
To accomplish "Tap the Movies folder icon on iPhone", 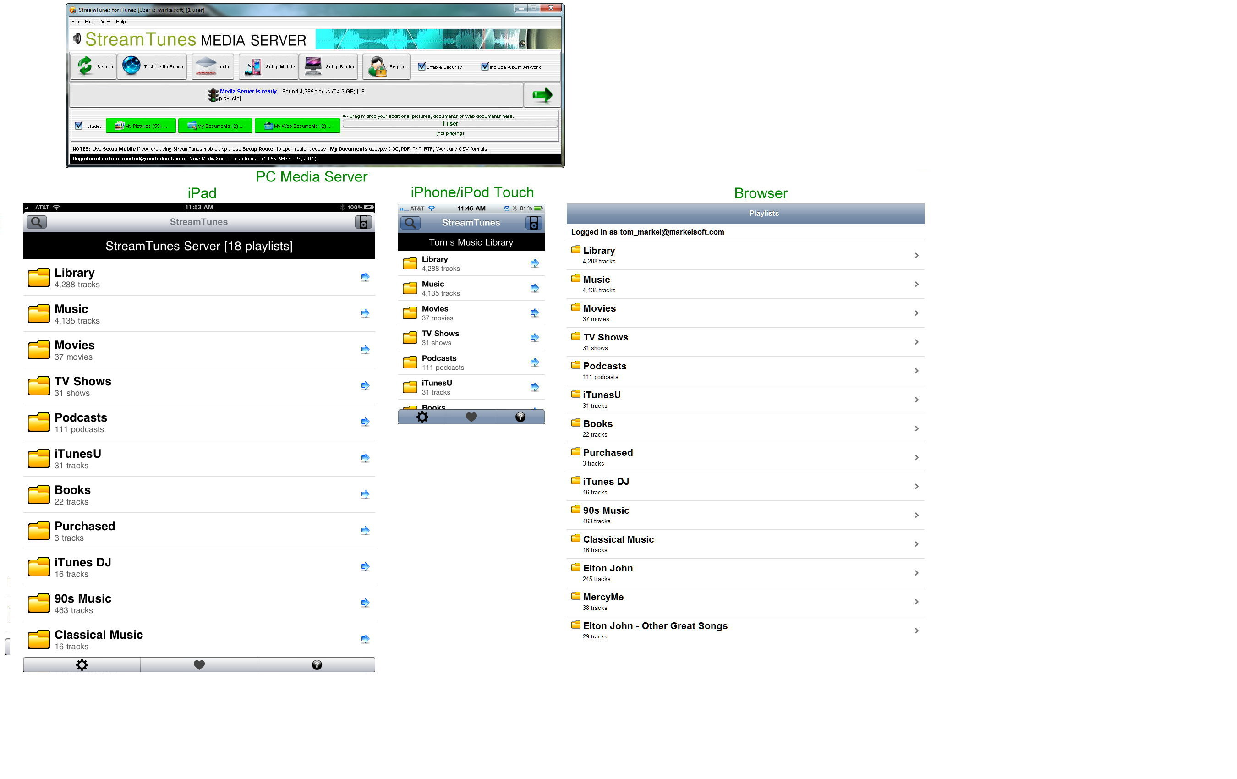I will [x=410, y=313].
